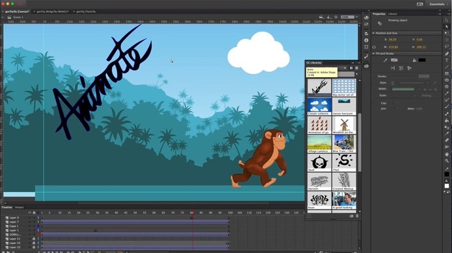
Task: Select the Free Transform tool
Action: (447, 33)
